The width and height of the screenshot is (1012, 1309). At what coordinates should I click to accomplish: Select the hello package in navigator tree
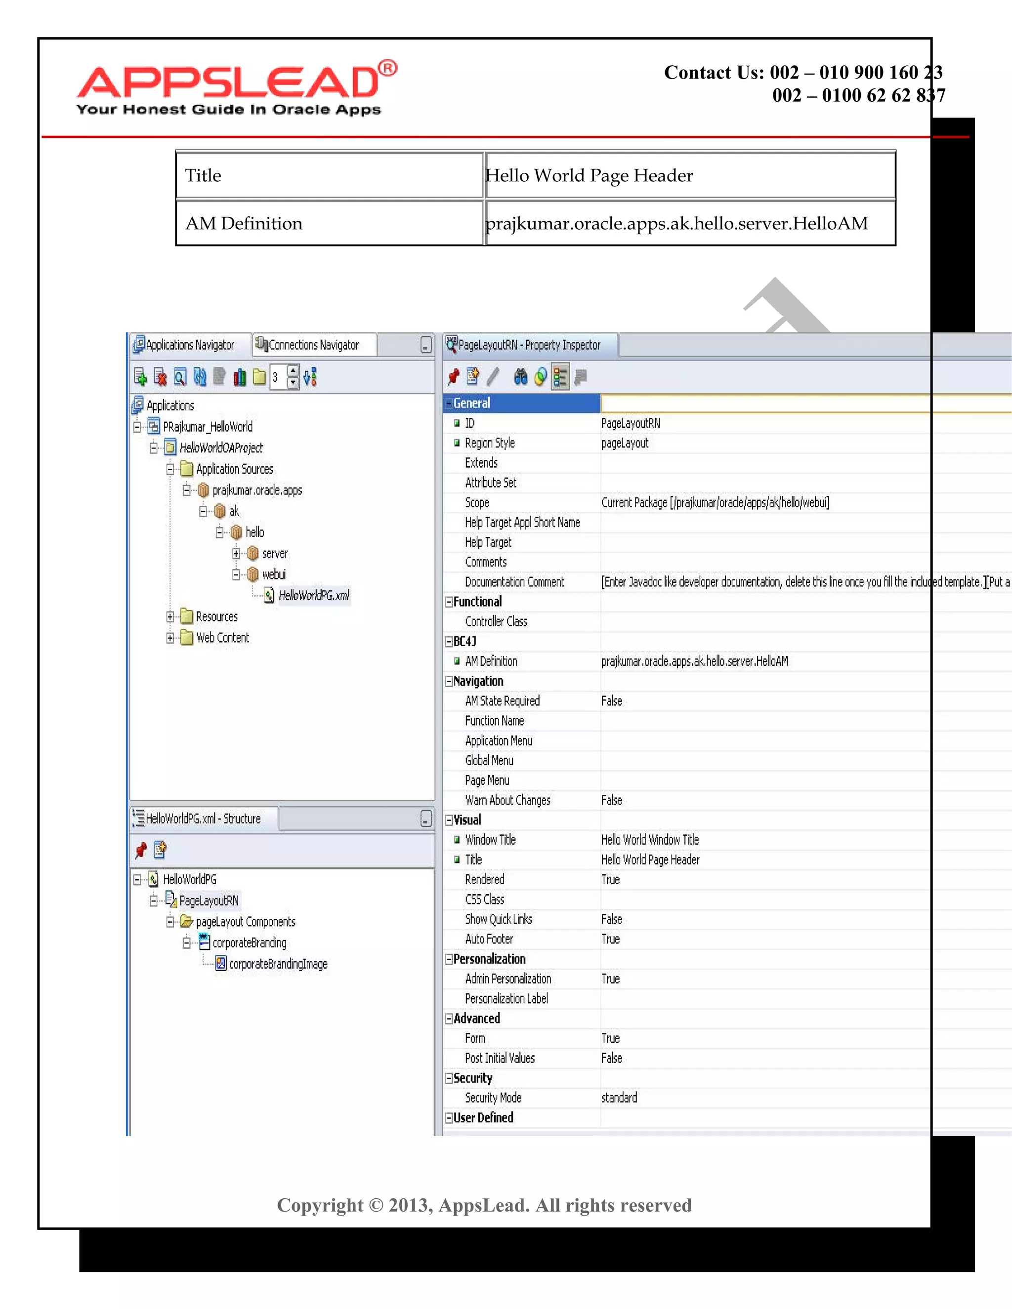point(255,532)
